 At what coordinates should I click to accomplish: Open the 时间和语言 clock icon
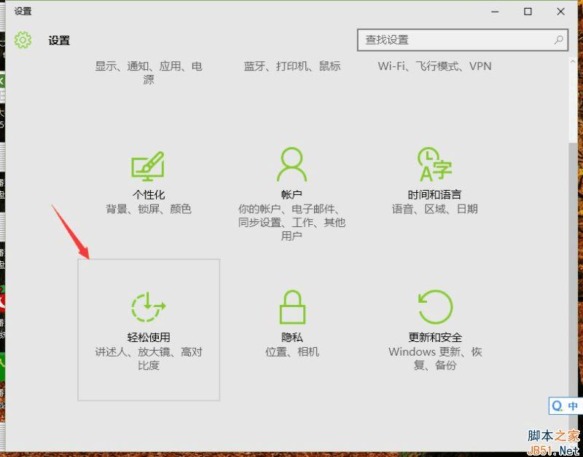point(435,164)
